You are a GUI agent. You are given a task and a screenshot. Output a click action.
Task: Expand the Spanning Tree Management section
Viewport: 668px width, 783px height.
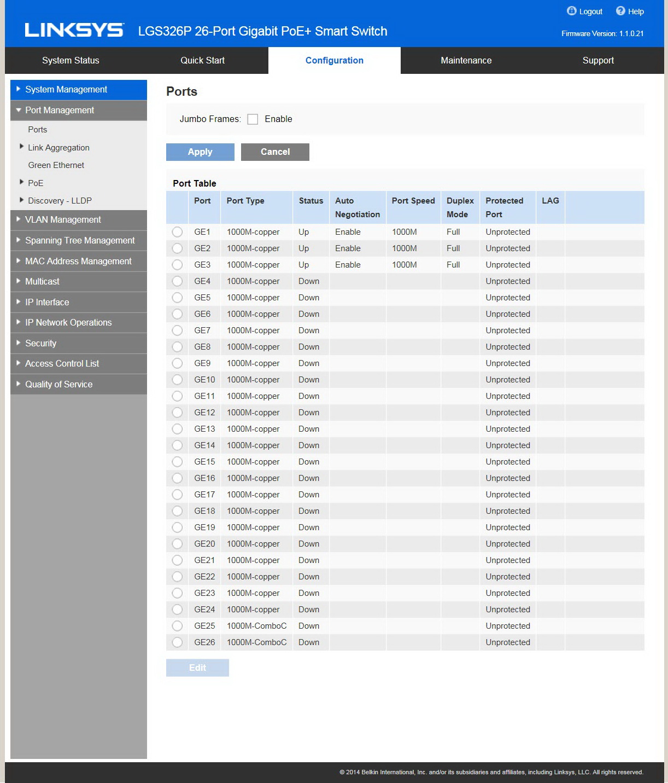[x=79, y=241]
